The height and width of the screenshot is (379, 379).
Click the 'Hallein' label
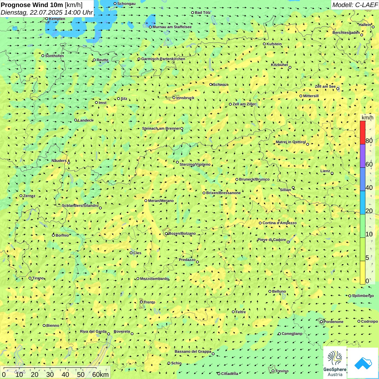point(365,25)
